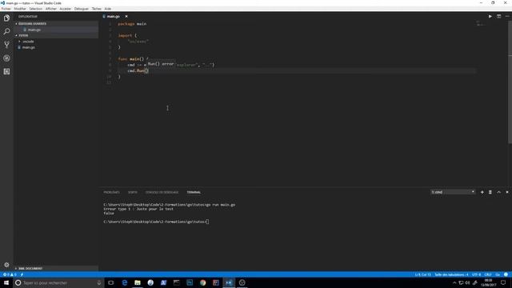Click the CRLF end-of-line indicator
This screenshot has height=288, width=512.
click(x=488, y=274)
